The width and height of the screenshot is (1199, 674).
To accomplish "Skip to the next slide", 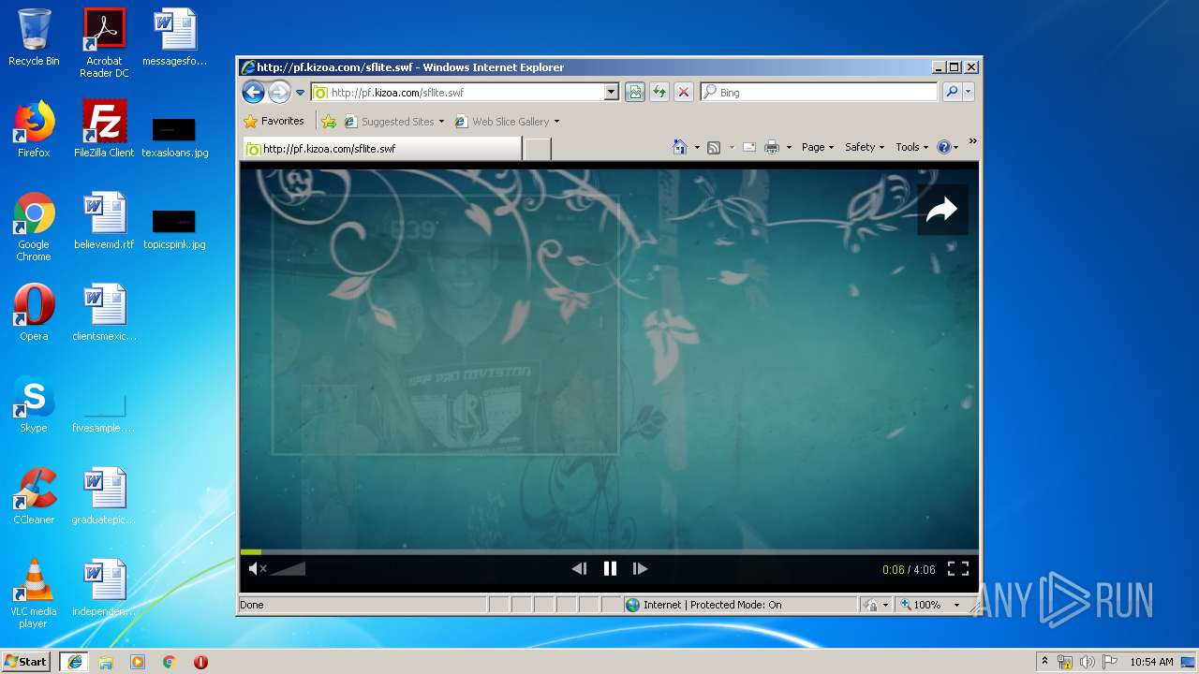I will [641, 568].
